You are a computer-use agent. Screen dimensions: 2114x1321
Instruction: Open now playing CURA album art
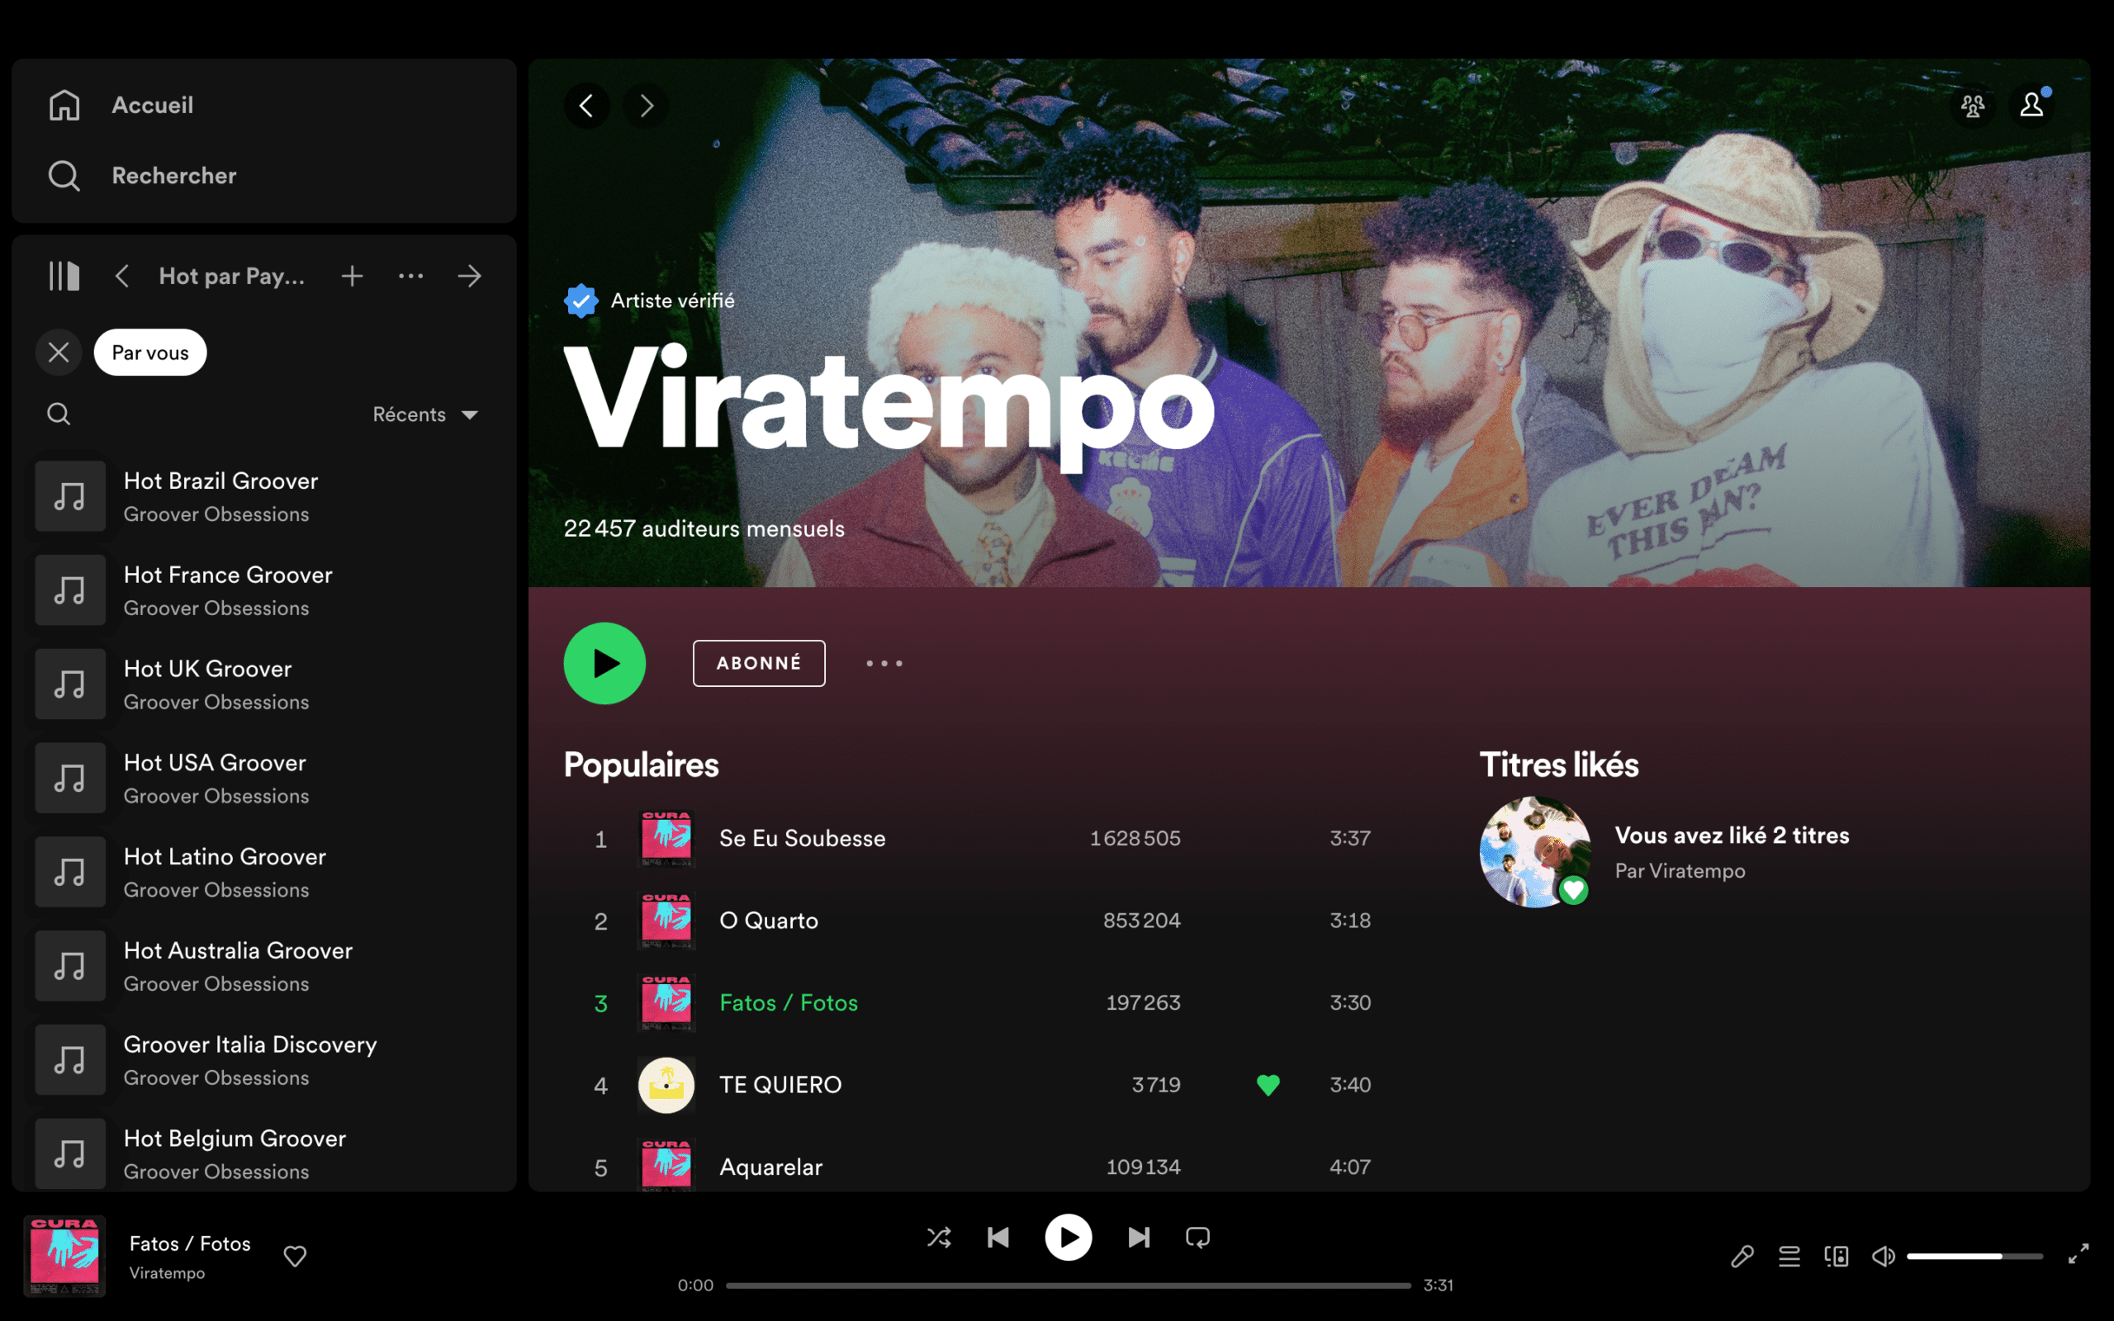click(x=64, y=1257)
